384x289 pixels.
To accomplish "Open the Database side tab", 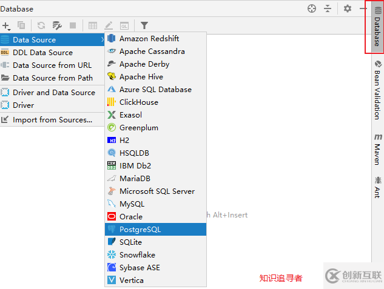I will tap(377, 27).
